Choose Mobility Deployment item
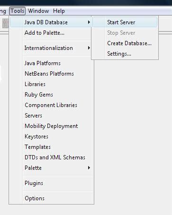Screen dimensions: 172x215 51,126
